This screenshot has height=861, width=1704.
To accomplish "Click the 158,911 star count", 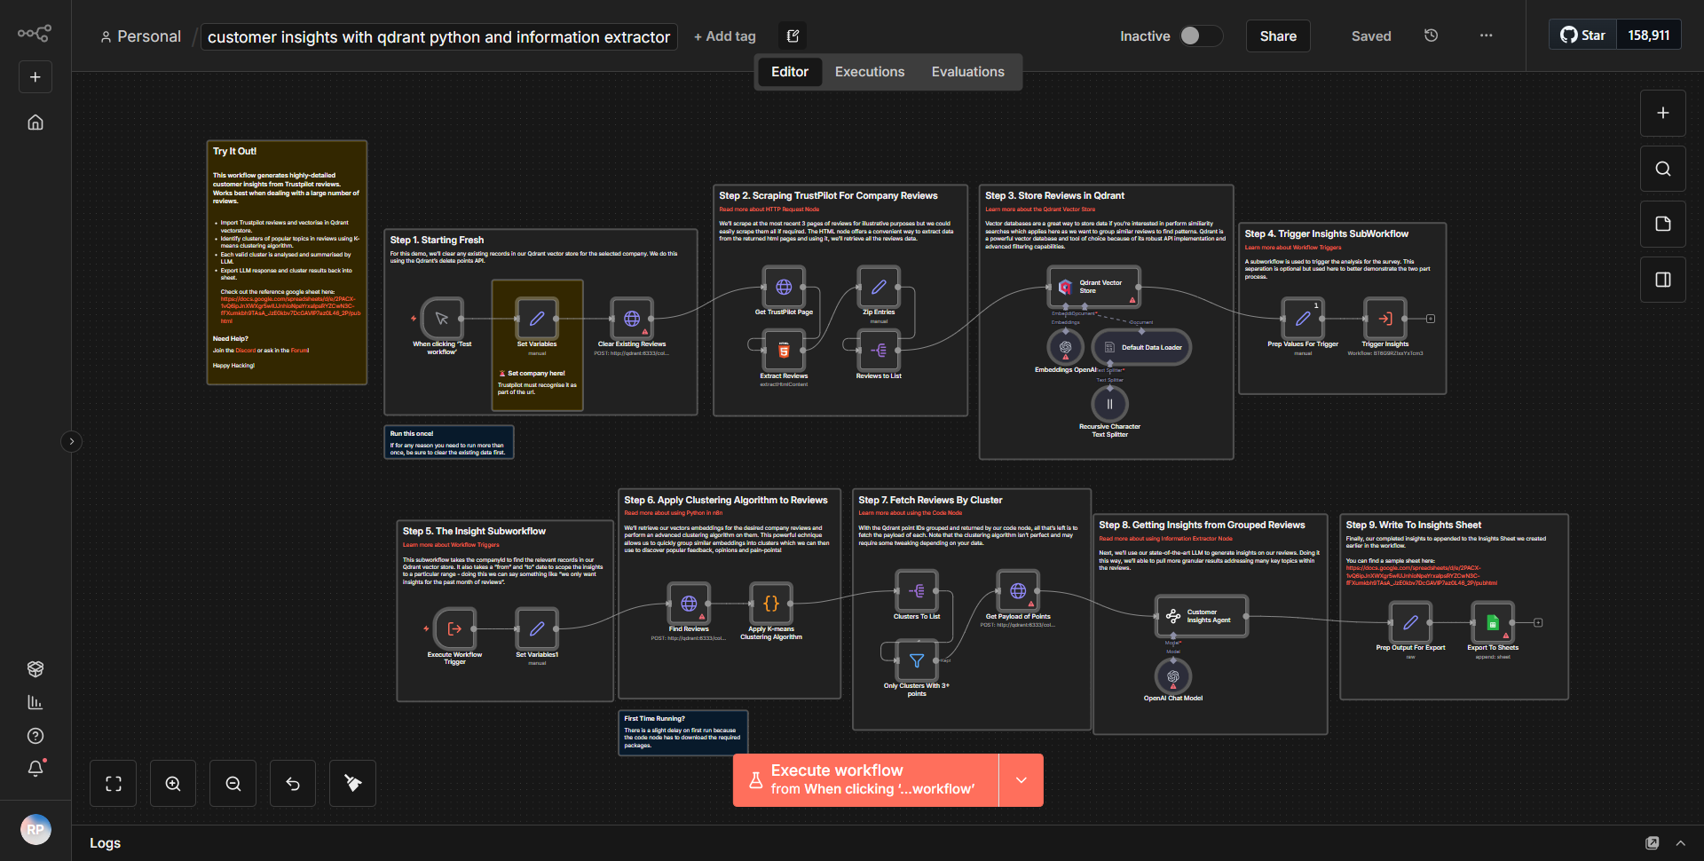I will (1649, 36).
